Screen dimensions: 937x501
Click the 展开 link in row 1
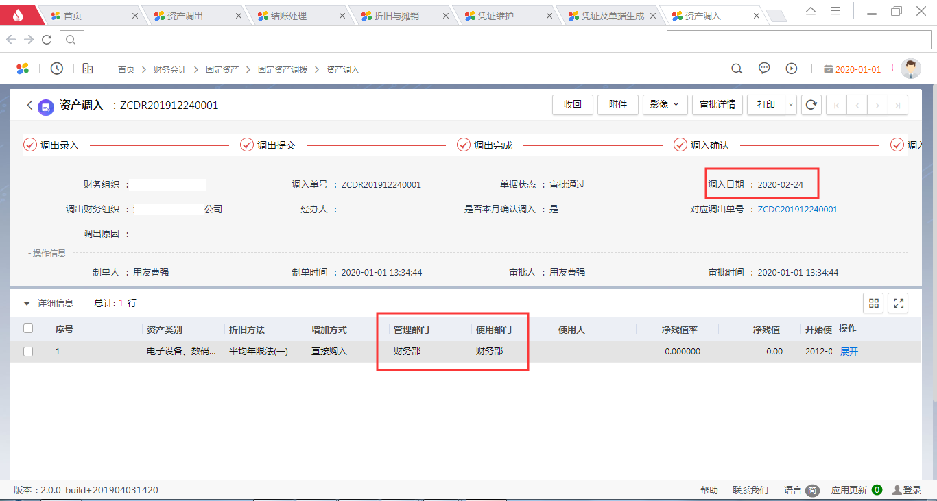849,352
